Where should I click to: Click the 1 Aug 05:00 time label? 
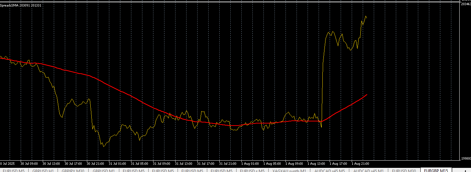pyautogui.click(x=272, y=163)
